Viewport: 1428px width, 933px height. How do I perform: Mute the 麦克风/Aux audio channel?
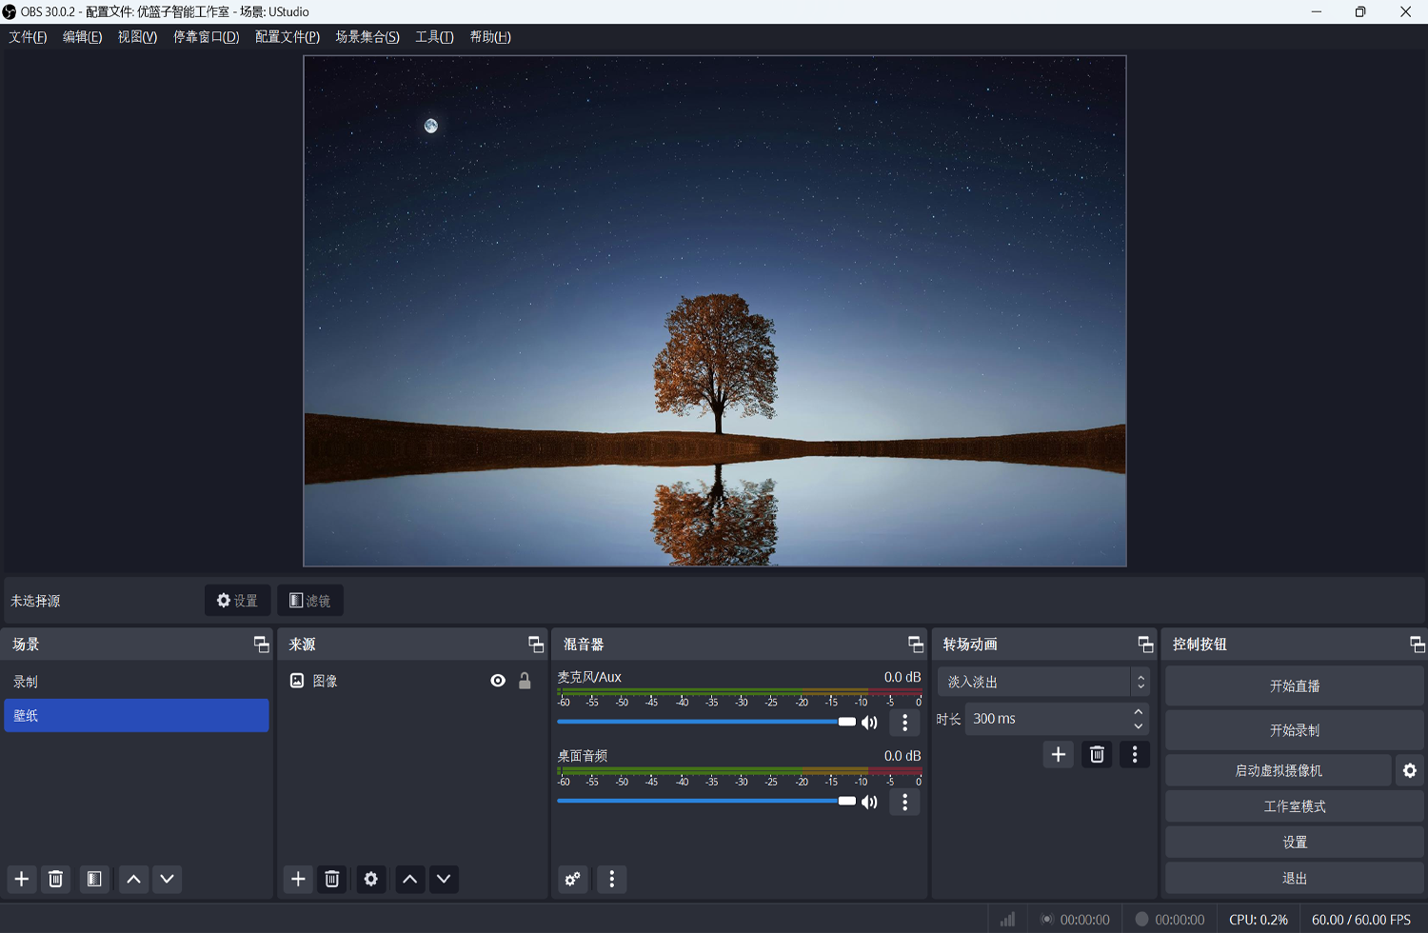(870, 723)
